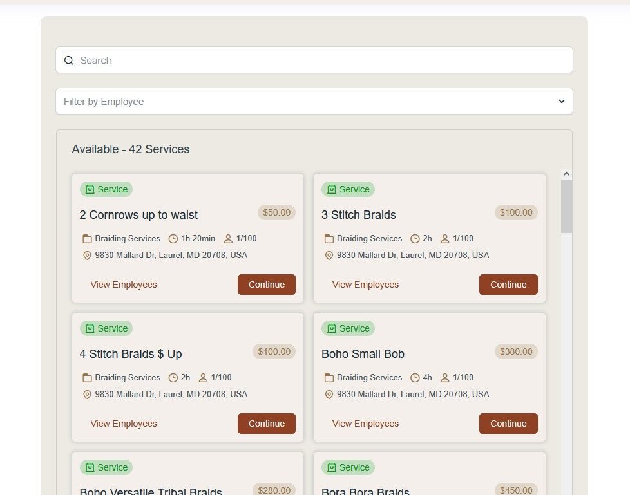This screenshot has height=495, width=630.
Task: Click the $100.00 price on 4 Stitch Braids $ Up
Action: pos(274,351)
